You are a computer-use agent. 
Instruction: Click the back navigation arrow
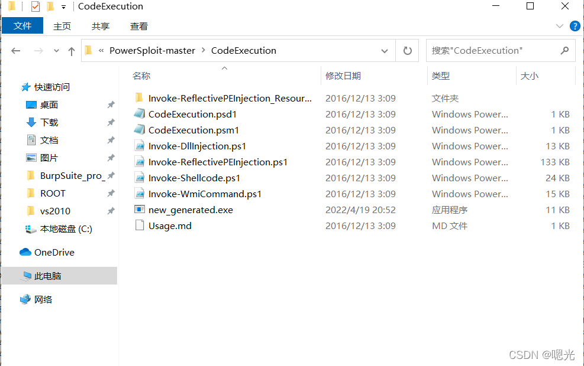click(16, 51)
